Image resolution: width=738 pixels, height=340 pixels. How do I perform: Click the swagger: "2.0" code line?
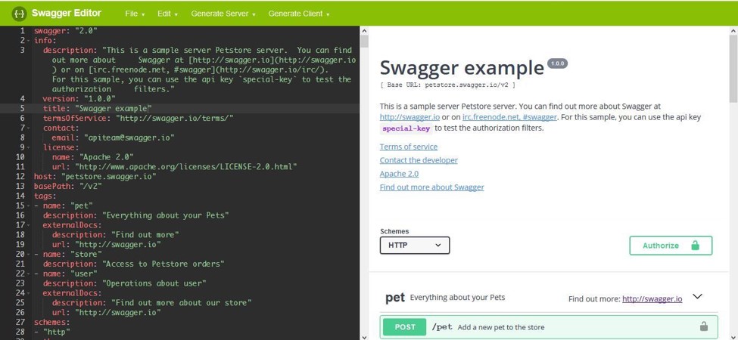65,31
